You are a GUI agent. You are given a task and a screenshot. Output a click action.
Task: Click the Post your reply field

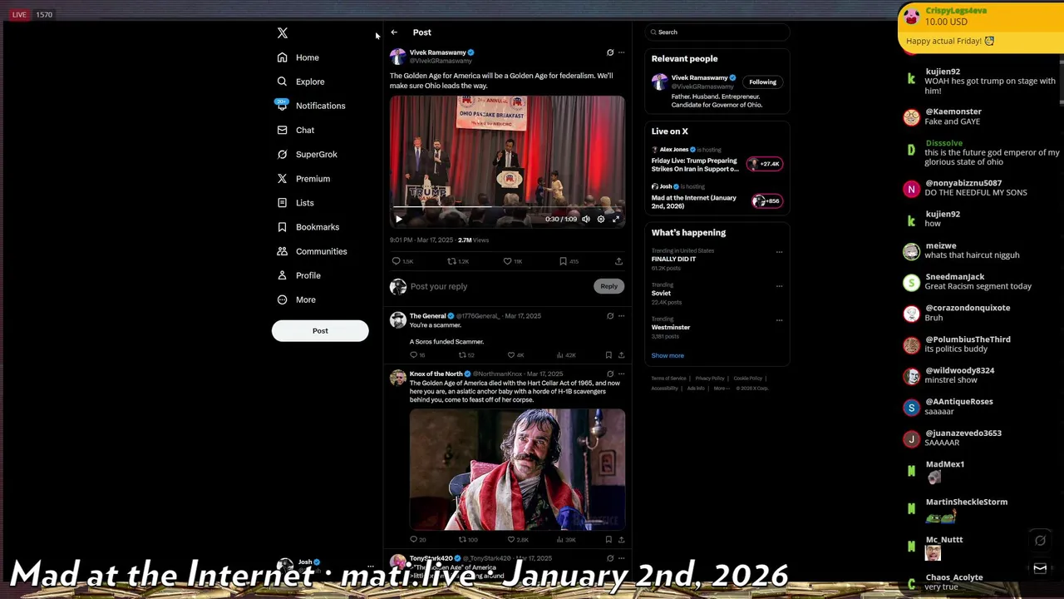coord(499,286)
